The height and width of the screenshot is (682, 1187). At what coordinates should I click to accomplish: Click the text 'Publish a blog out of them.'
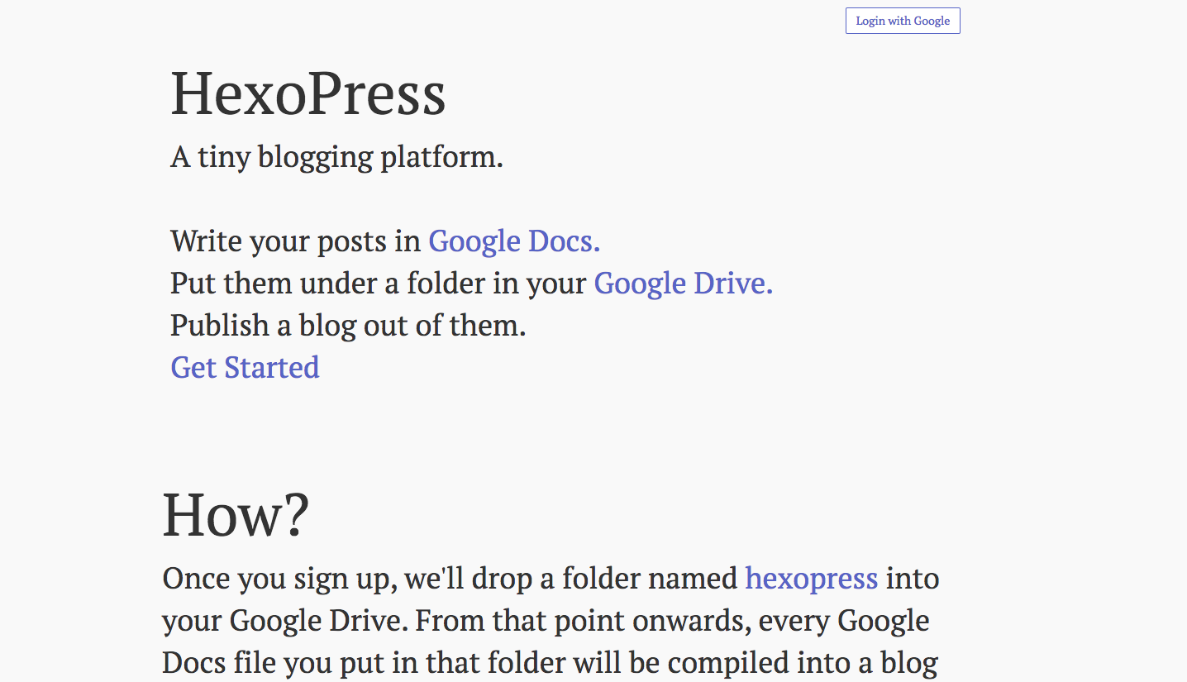348,326
